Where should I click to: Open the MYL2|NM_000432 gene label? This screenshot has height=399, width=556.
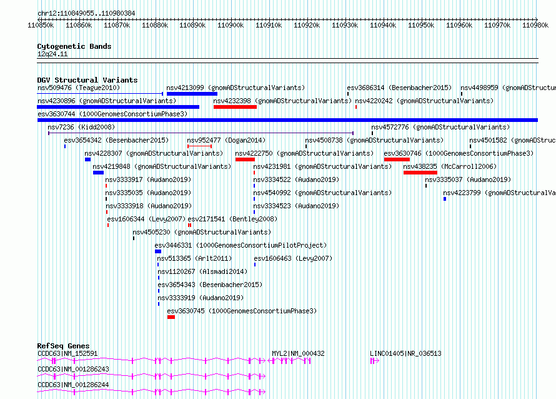coord(298,353)
